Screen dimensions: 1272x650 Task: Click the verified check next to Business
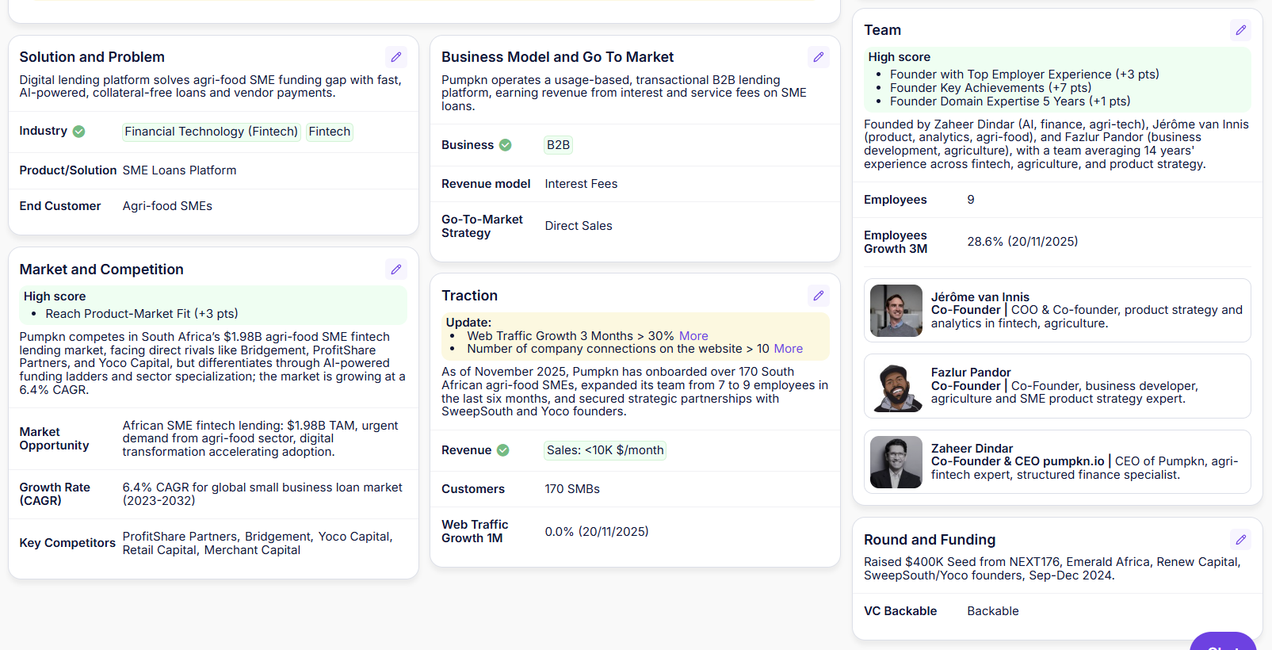click(x=506, y=145)
